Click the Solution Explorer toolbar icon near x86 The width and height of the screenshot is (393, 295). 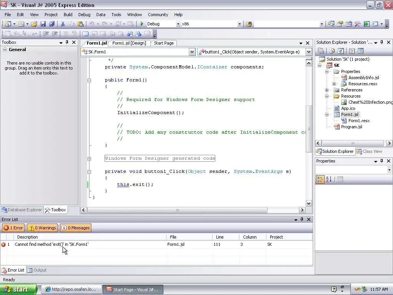[331, 24]
